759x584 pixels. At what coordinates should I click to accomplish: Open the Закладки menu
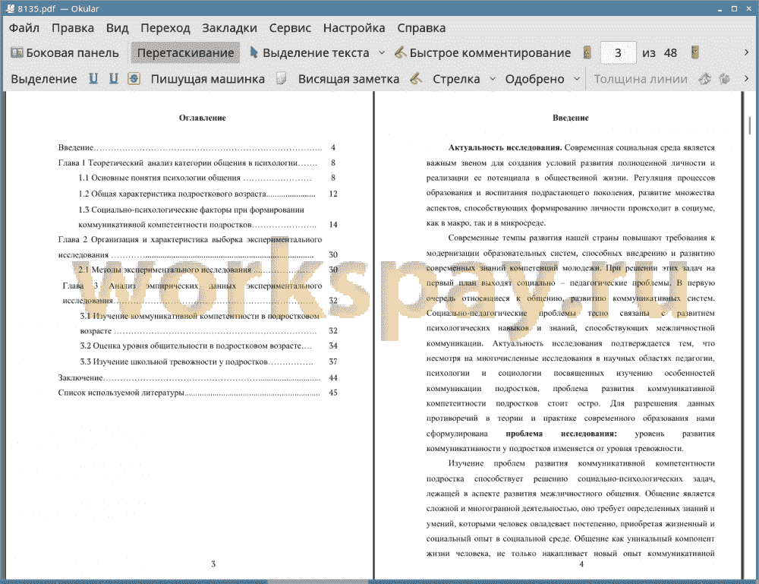coord(229,28)
